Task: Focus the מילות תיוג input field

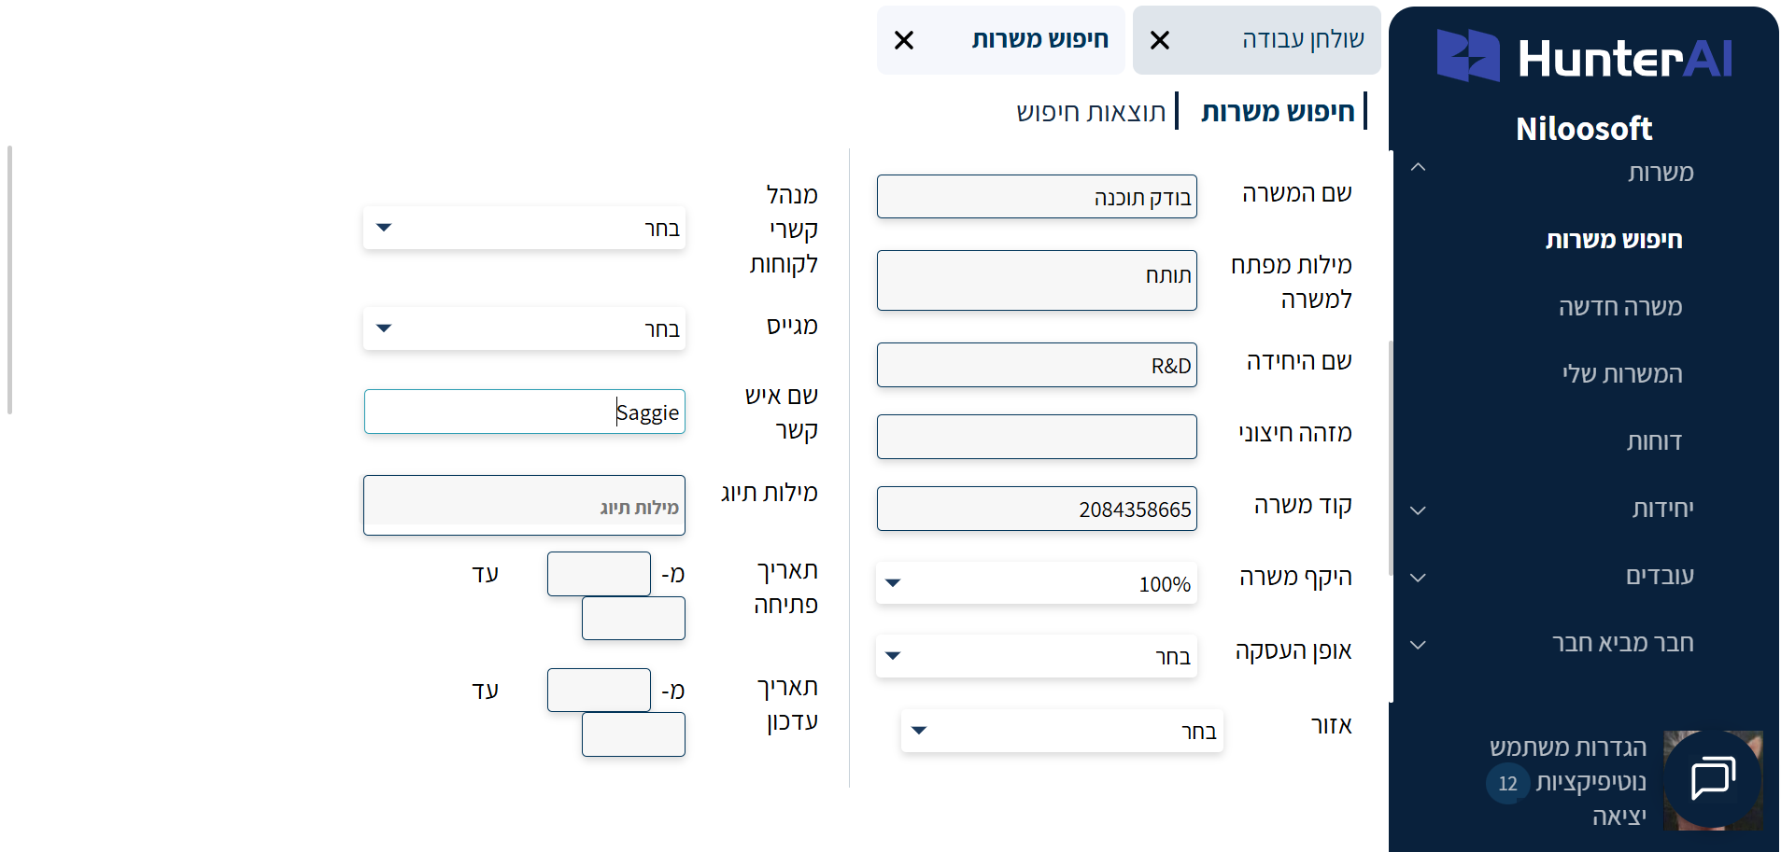Action: 524,506
